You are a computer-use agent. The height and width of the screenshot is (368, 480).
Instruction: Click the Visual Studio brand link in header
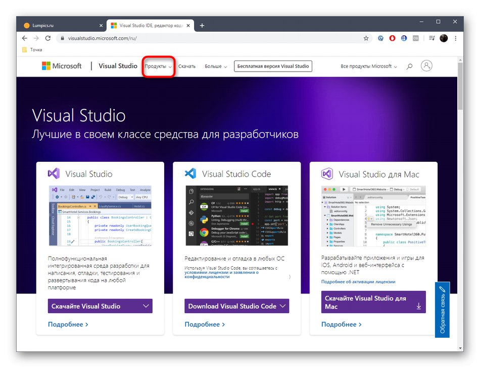pos(118,66)
